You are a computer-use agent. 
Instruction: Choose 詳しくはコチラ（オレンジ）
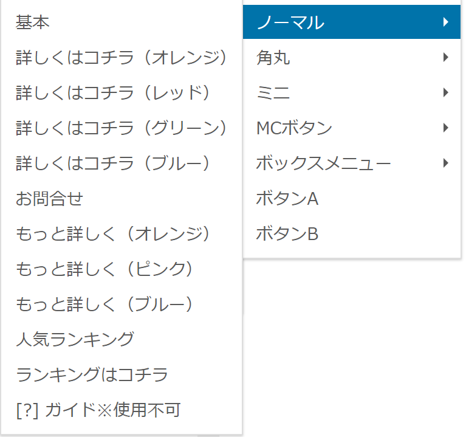coord(122,57)
